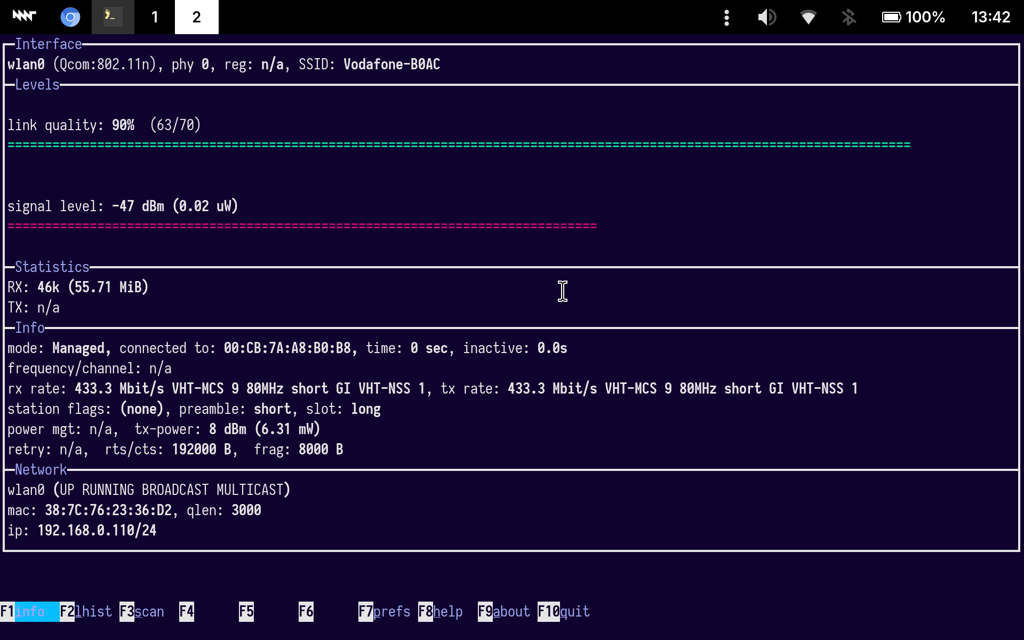
Task: Open F7 prefs screen
Action: (x=384, y=611)
